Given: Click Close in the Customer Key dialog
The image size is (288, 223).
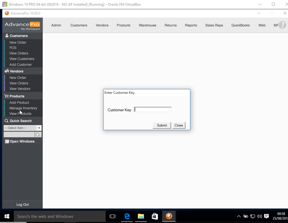Looking at the screenshot, I should (x=178, y=125).
